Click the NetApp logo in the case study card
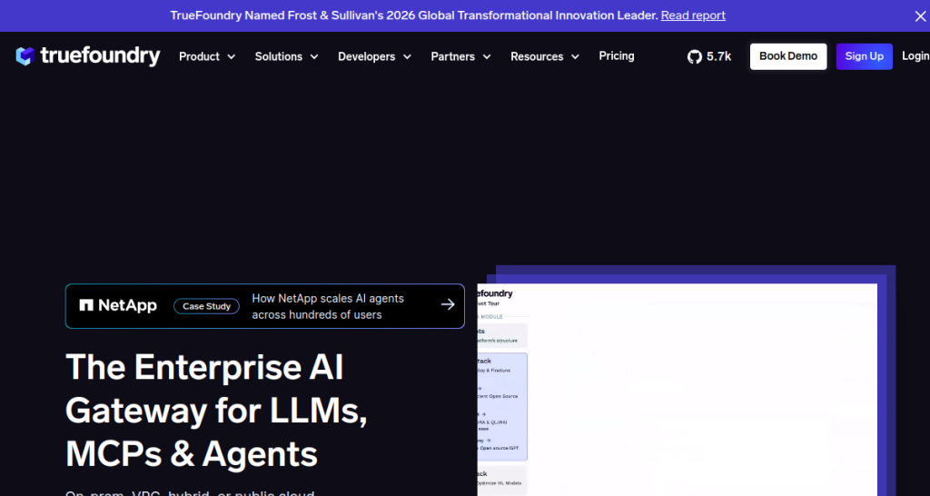Viewport: 930px width, 496px height. (x=118, y=305)
